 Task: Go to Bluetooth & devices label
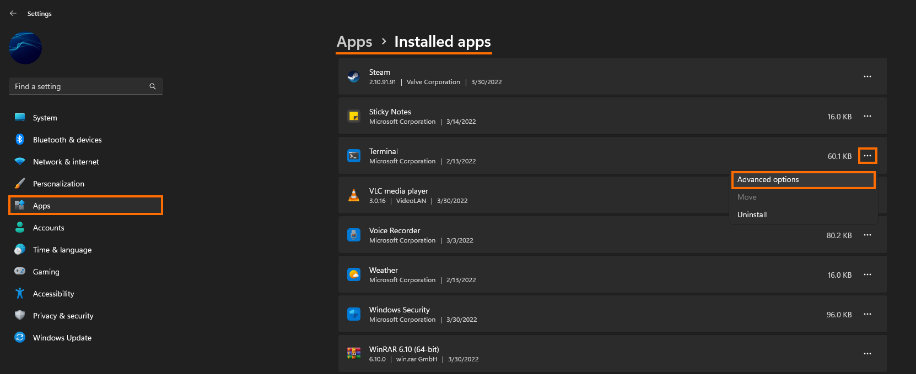click(67, 140)
